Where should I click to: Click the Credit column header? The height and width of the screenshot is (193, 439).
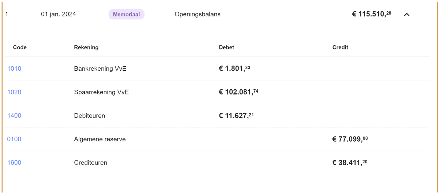[x=340, y=47]
